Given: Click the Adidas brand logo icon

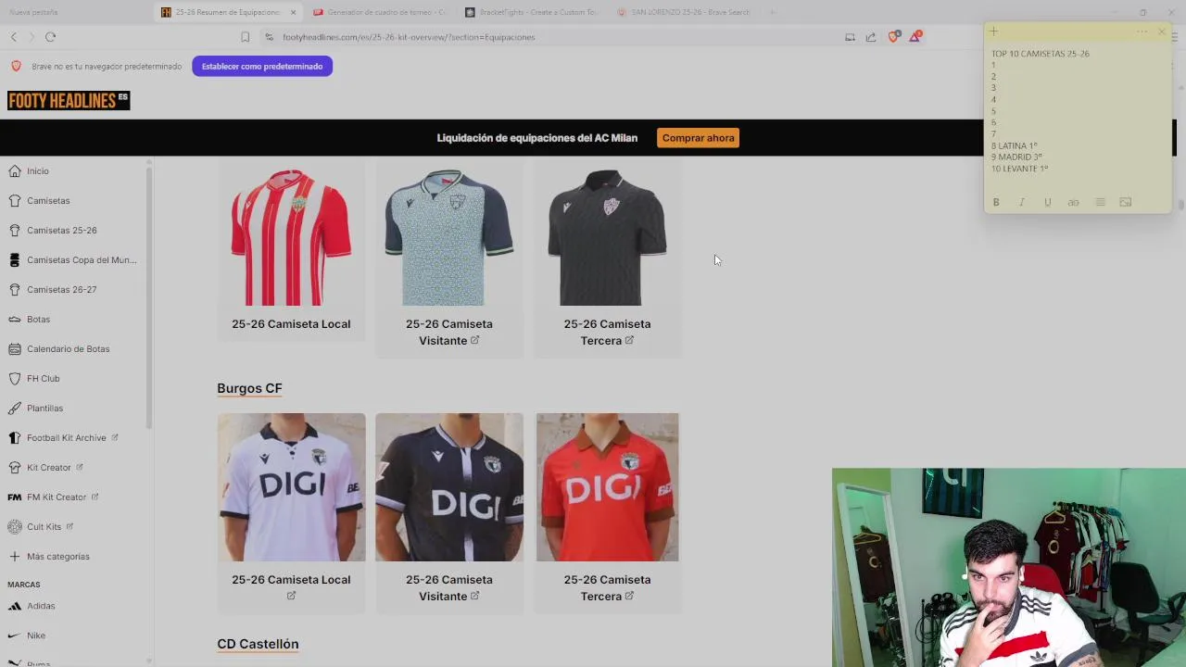Looking at the screenshot, I should tap(14, 606).
